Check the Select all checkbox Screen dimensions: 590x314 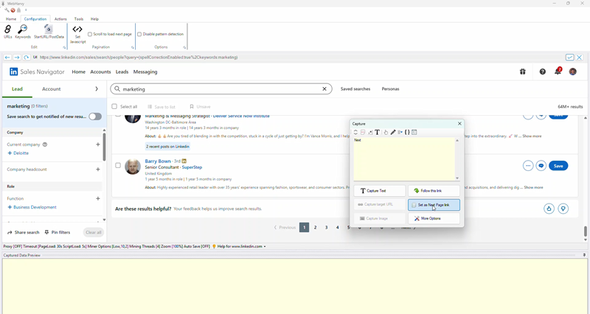click(114, 106)
